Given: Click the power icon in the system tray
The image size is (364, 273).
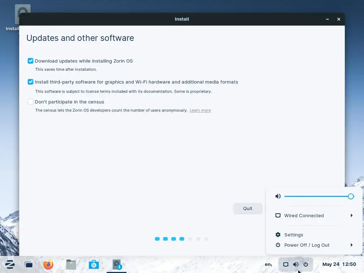Looking at the screenshot, I should tap(306, 264).
